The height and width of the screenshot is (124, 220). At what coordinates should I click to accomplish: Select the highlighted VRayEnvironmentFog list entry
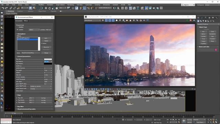pos(27,40)
